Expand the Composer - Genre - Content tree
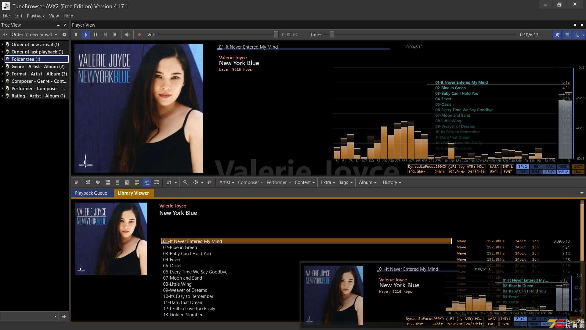 pos(3,81)
